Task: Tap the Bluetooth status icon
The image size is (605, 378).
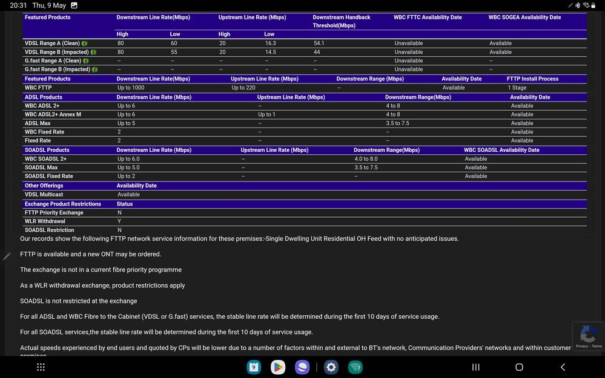Action: tap(578, 5)
